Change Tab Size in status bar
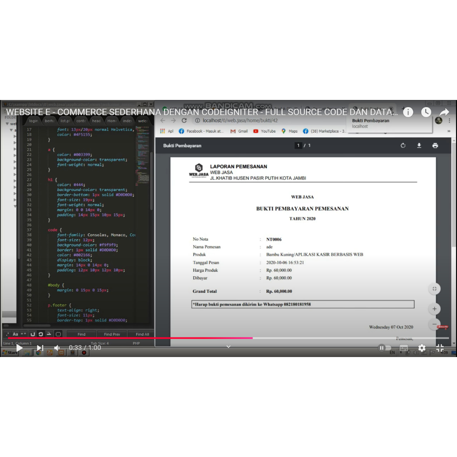Viewport: 457px width, 457px height. pyautogui.click(x=100, y=343)
